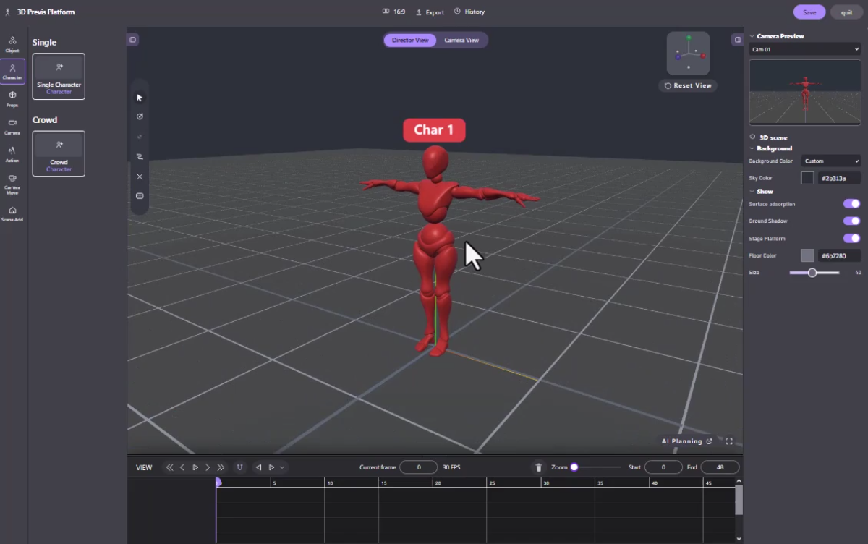The image size is (868, 544).
Task: Click the X tool in viewport toolbar
Action: pyautogui.click(x=140, y=177)
